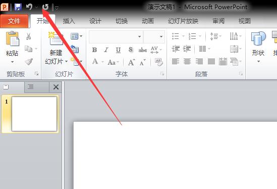Click the Decrease list level icon
Viewport: 277px width, 189px height.
pos(176,49)
